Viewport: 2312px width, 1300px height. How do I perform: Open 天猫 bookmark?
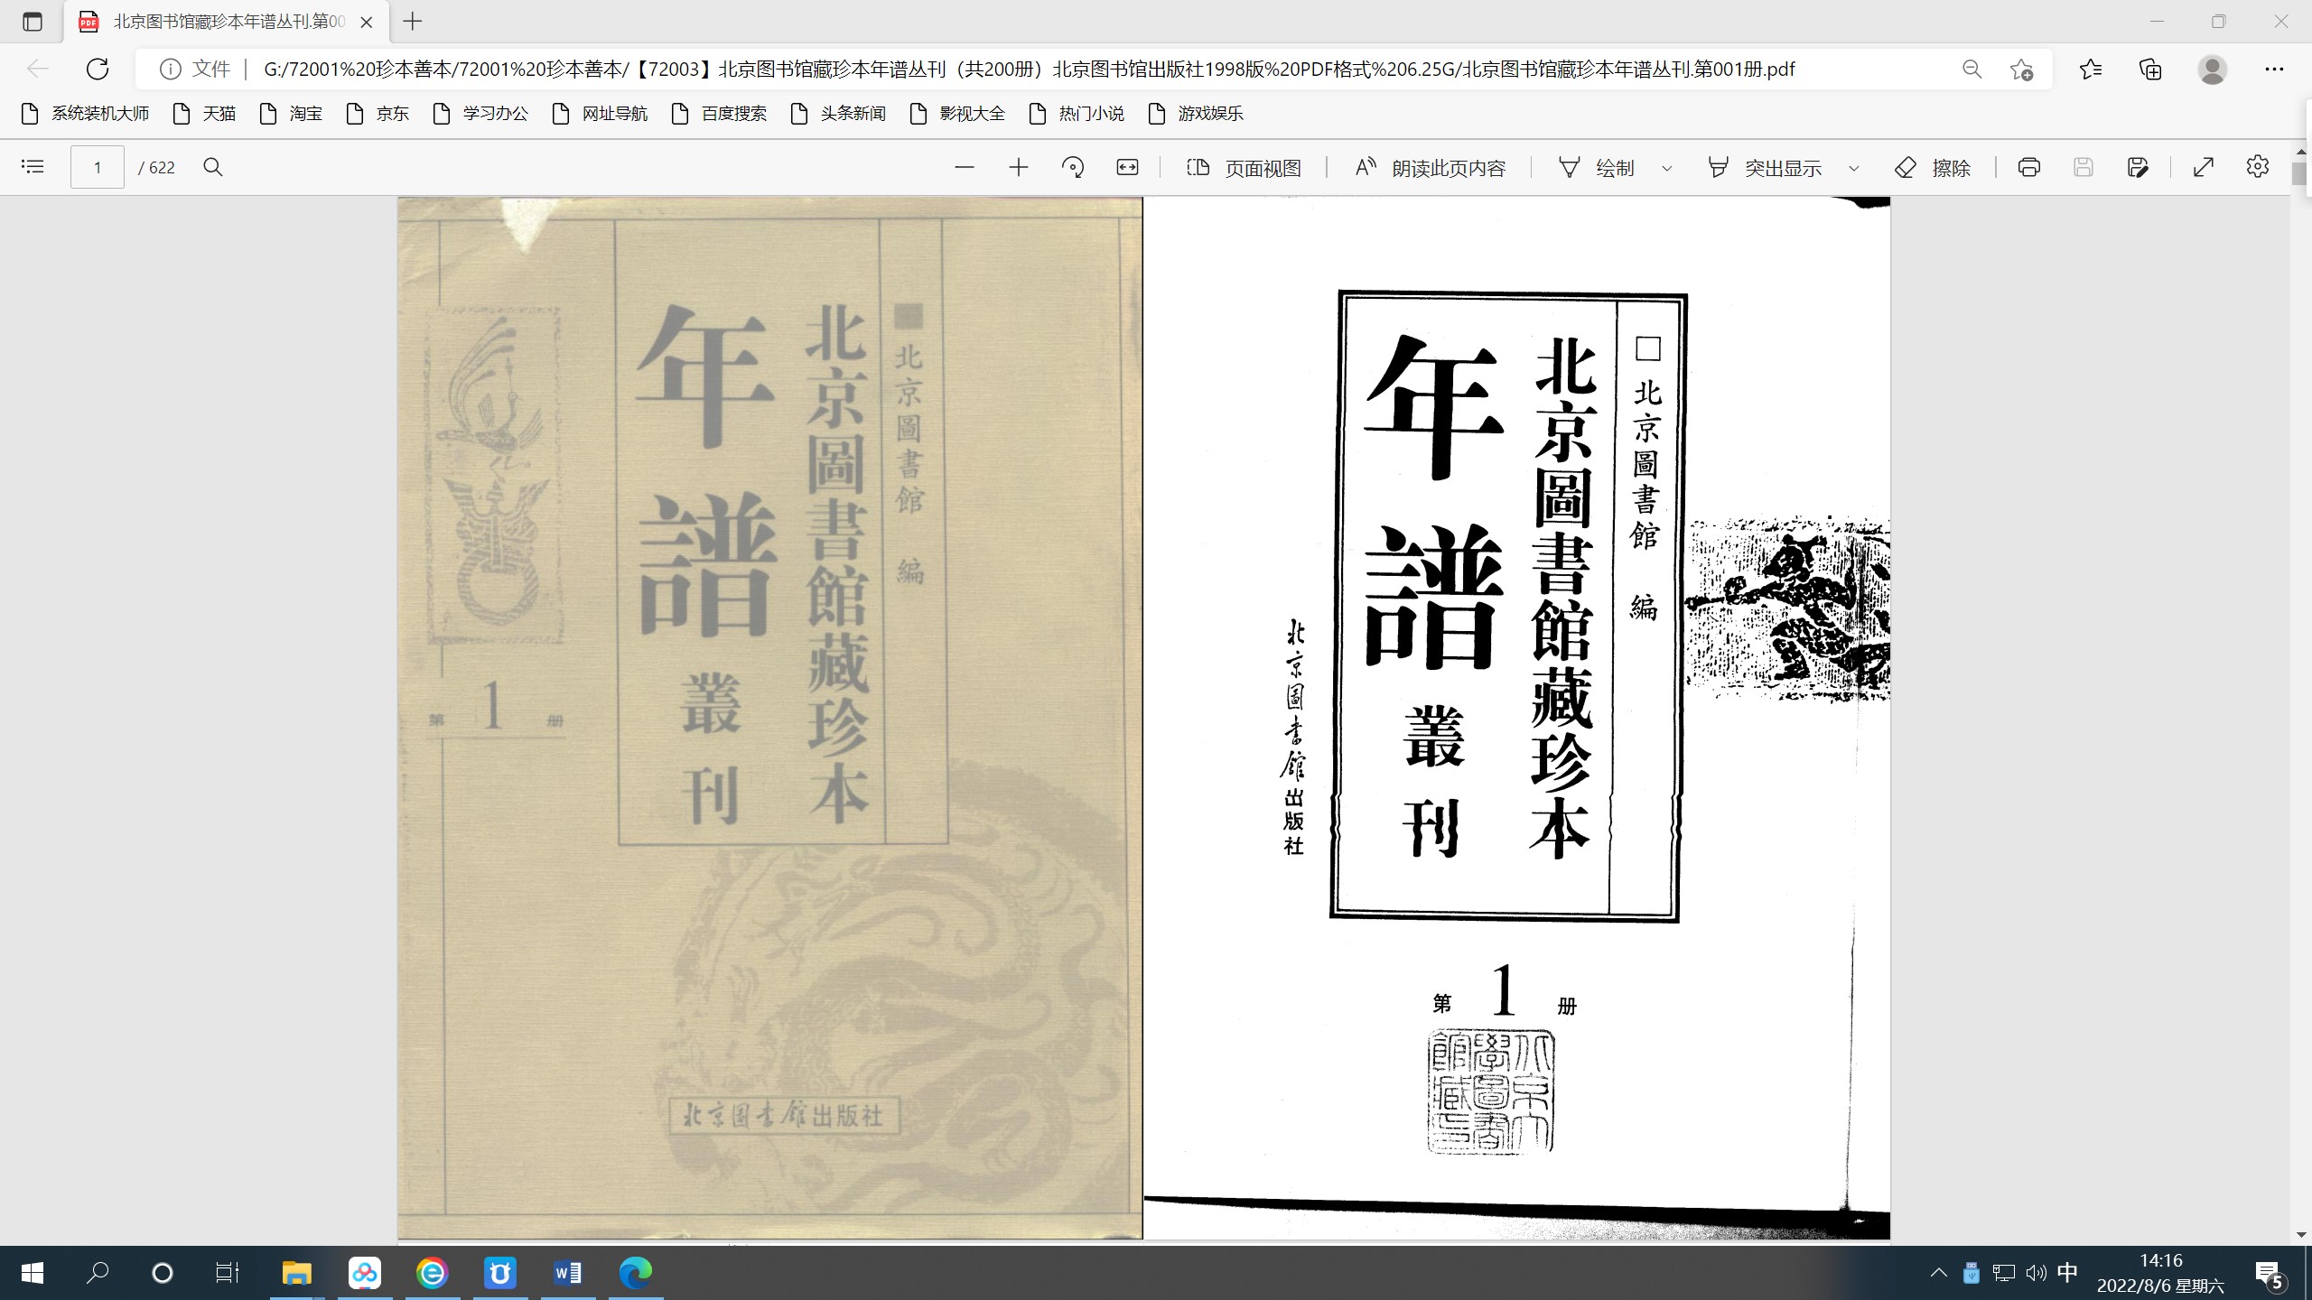click(205, 114)
